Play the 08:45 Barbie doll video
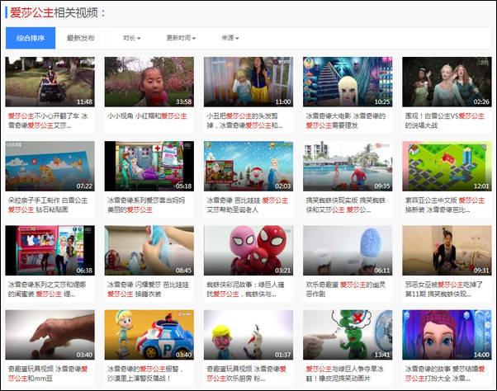The height and width of the screenshot is (391, 497). (149, 251)
